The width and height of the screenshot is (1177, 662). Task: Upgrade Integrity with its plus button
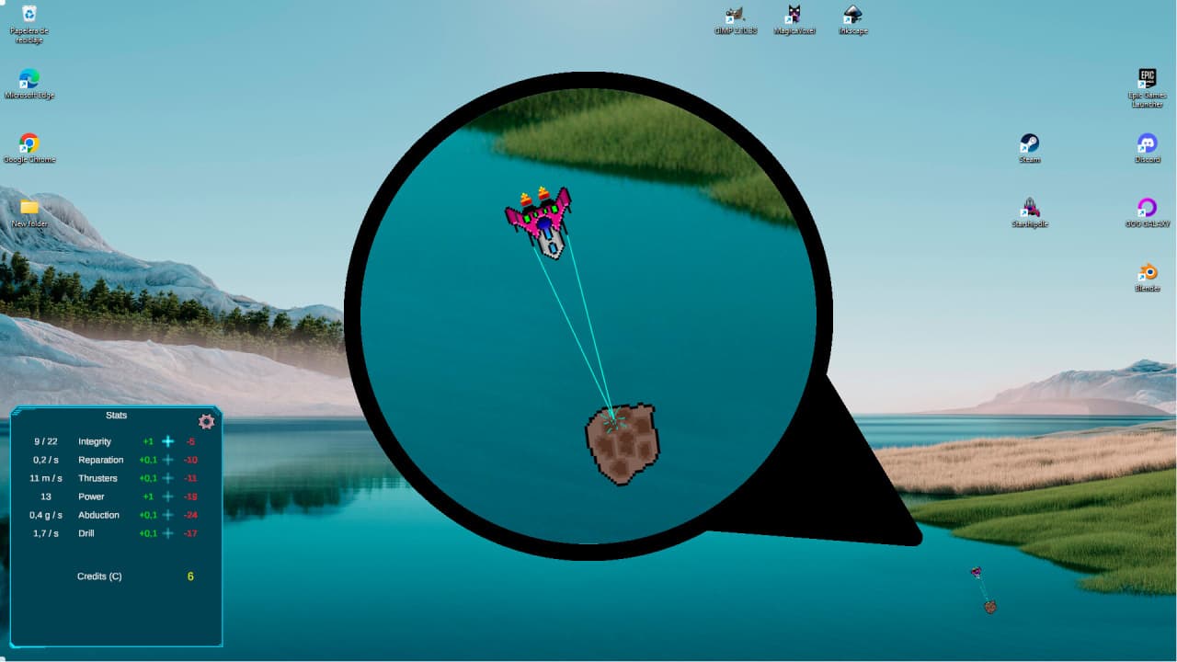pyautogui.click(x=168, y=441)
